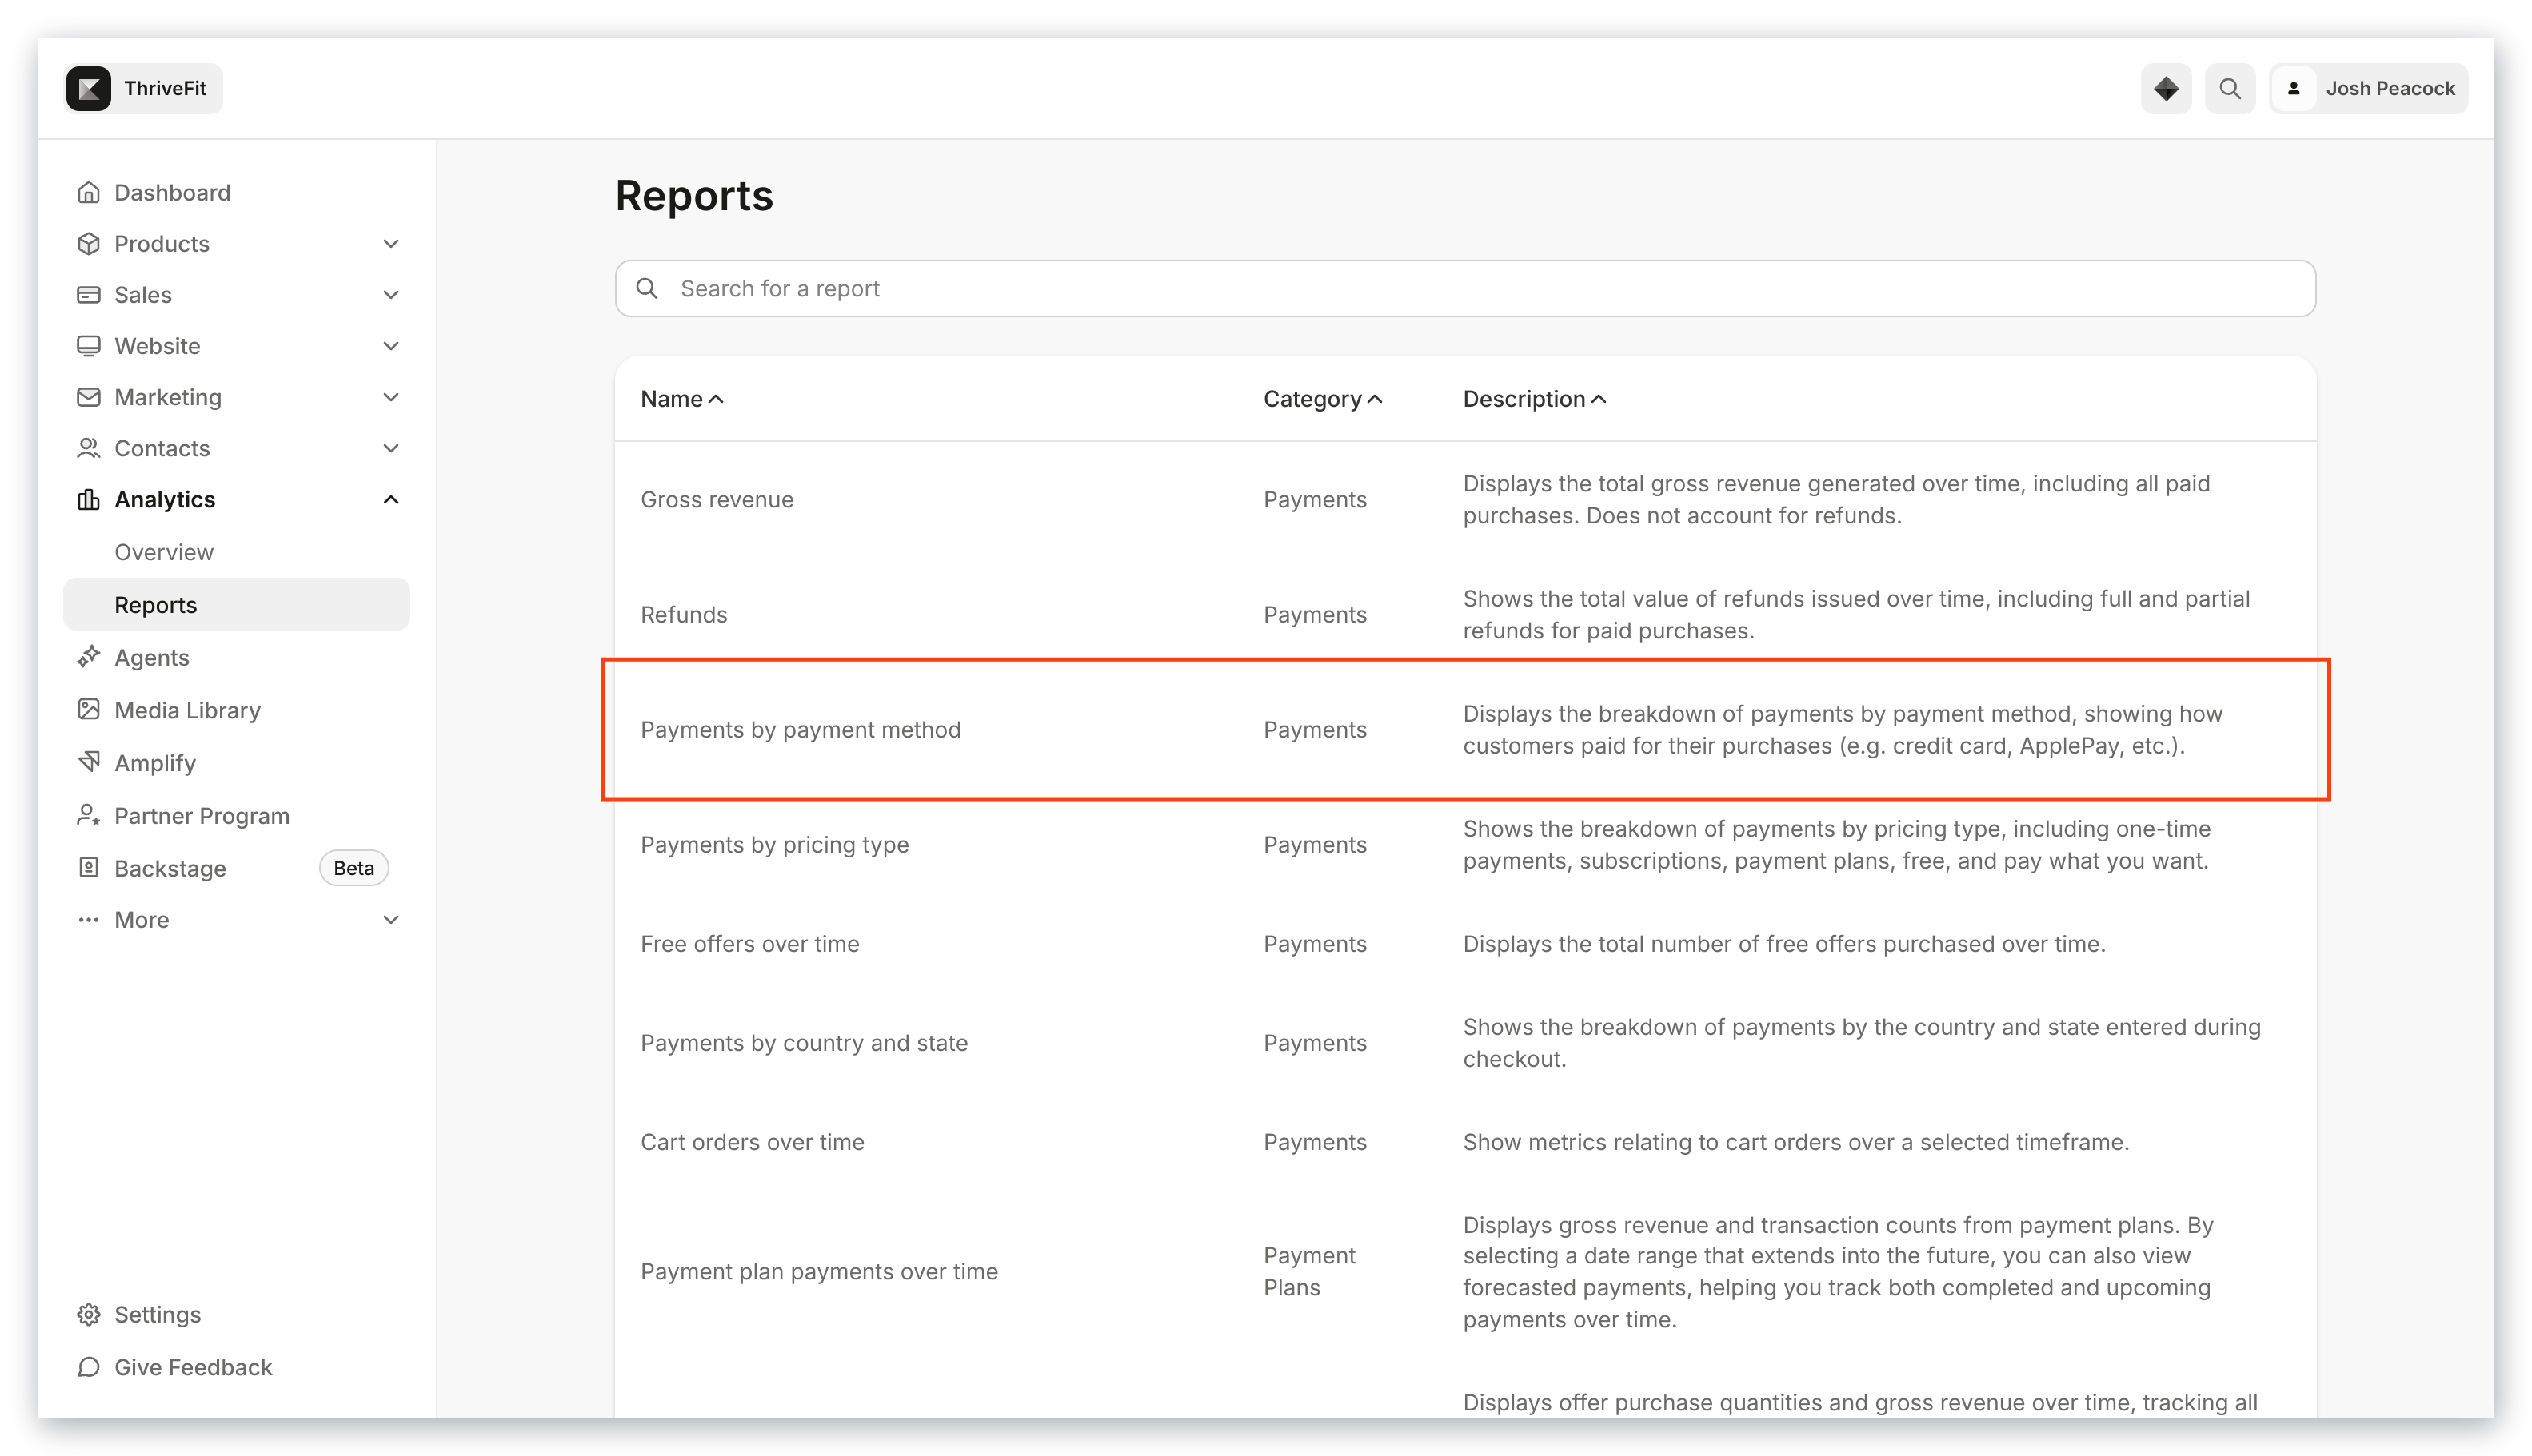Open the Overview page under Analytics

(163, 552)
